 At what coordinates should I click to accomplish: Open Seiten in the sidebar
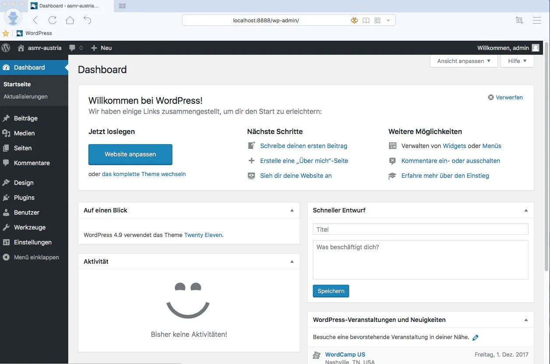[x=34, y=148]
